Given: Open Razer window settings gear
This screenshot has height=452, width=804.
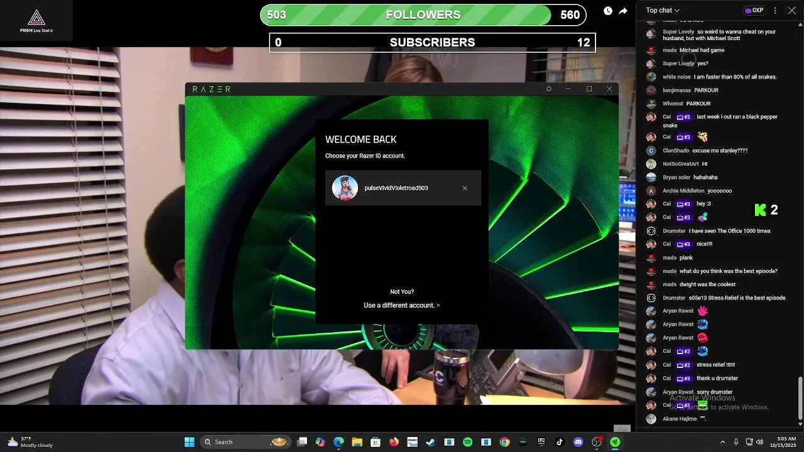Looking at the screenshot, I should coord(549,89).
